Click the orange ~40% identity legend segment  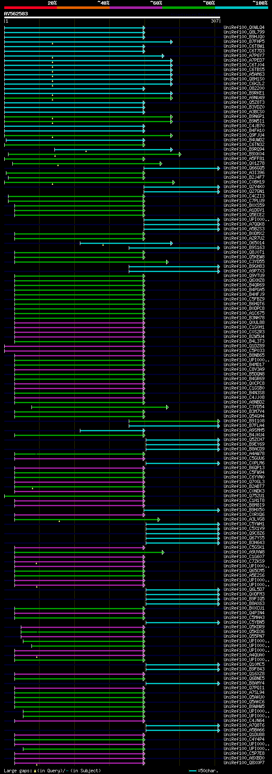[83, 8]
